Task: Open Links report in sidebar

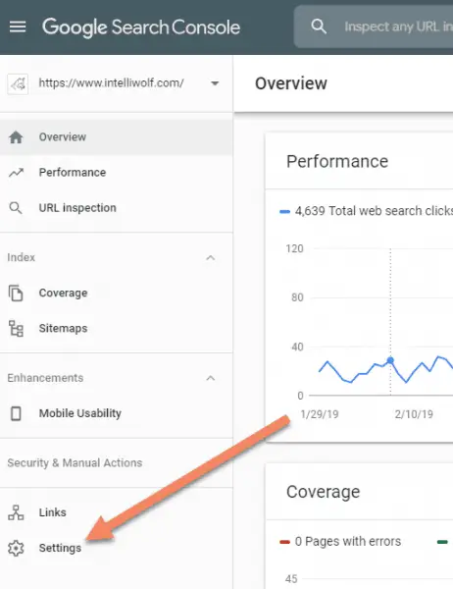Action: point(116,512)
